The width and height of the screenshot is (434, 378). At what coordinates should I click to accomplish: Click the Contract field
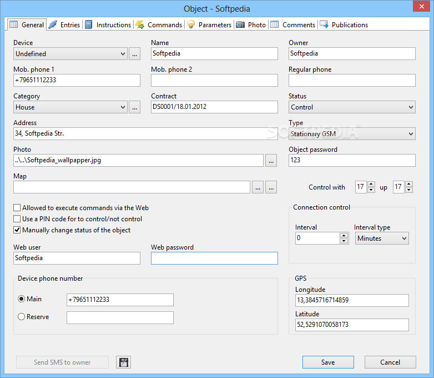214,107
